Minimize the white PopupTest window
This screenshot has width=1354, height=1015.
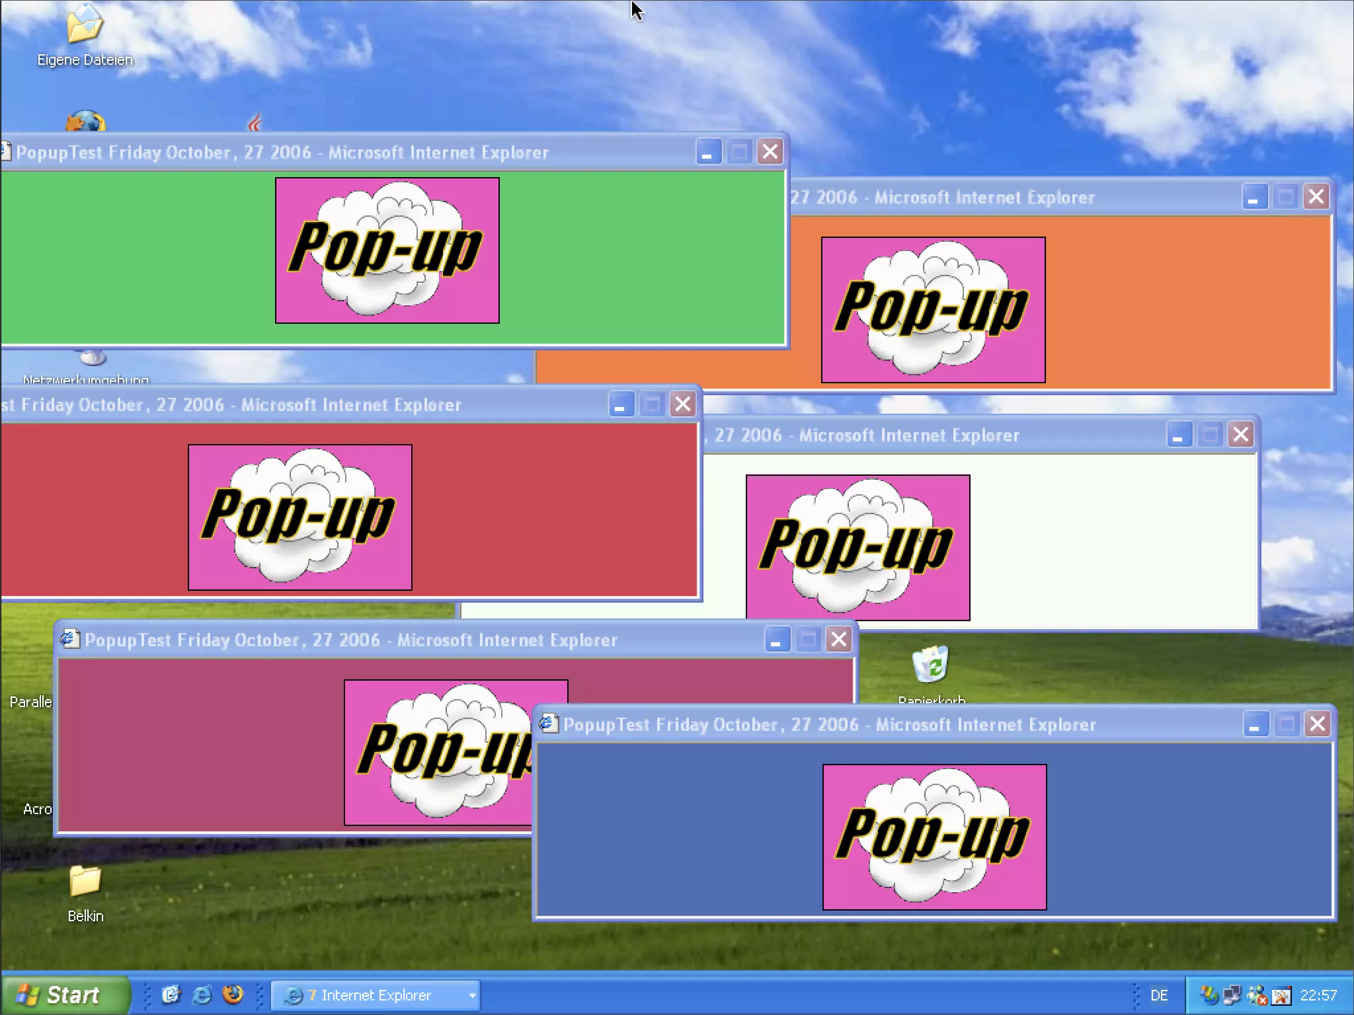click(1179, 435)
